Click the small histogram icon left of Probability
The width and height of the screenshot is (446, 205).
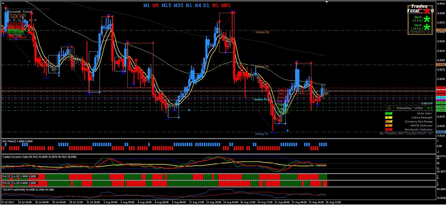pos(389,108)
